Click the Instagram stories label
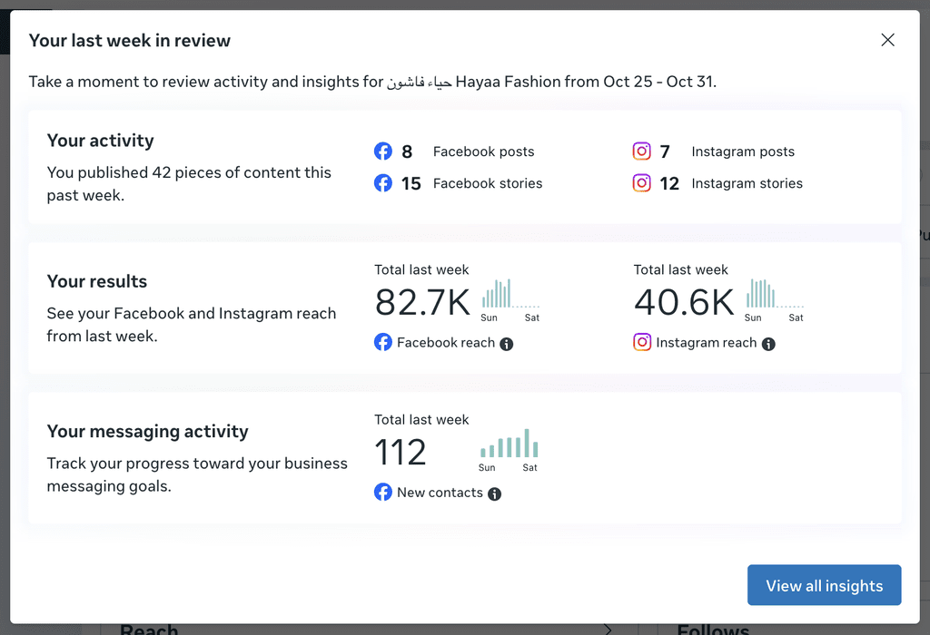930x635 pixels. click(747, 183)
